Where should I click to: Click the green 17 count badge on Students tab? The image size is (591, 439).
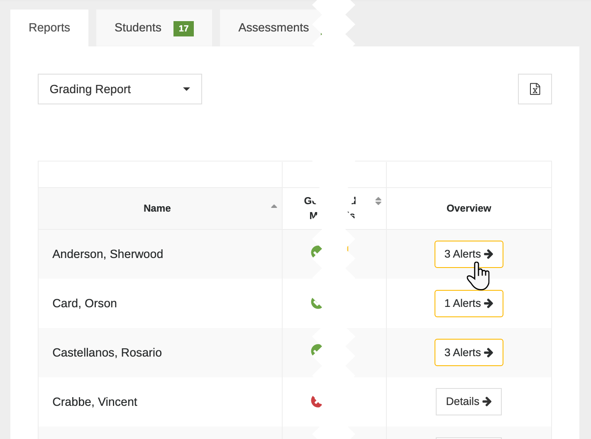pos(183,29)
